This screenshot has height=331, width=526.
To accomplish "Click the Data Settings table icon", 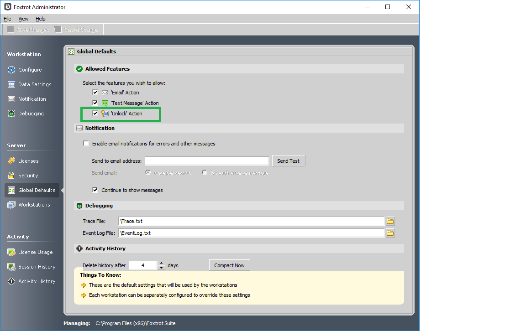I will tap(11, 84).
